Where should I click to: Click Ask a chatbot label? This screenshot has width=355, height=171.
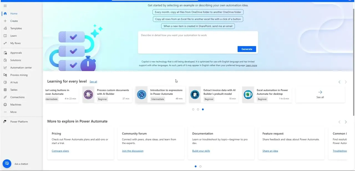pyautogui.click(x=21, y=164)
